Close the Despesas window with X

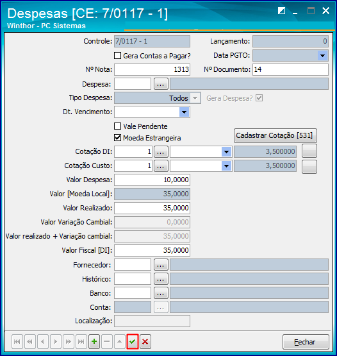click(325, 11)
